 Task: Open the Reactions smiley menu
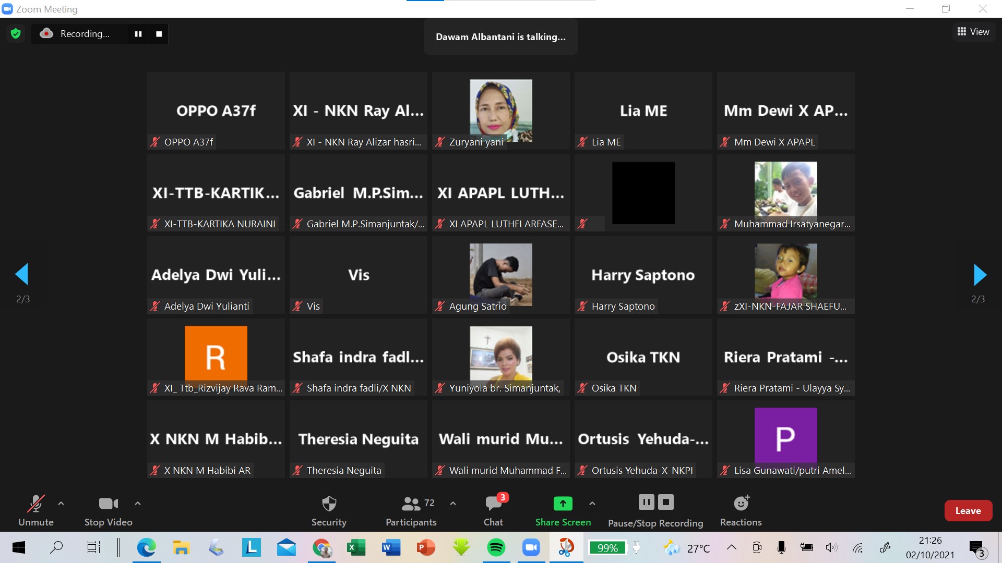[x=741, y=504]
